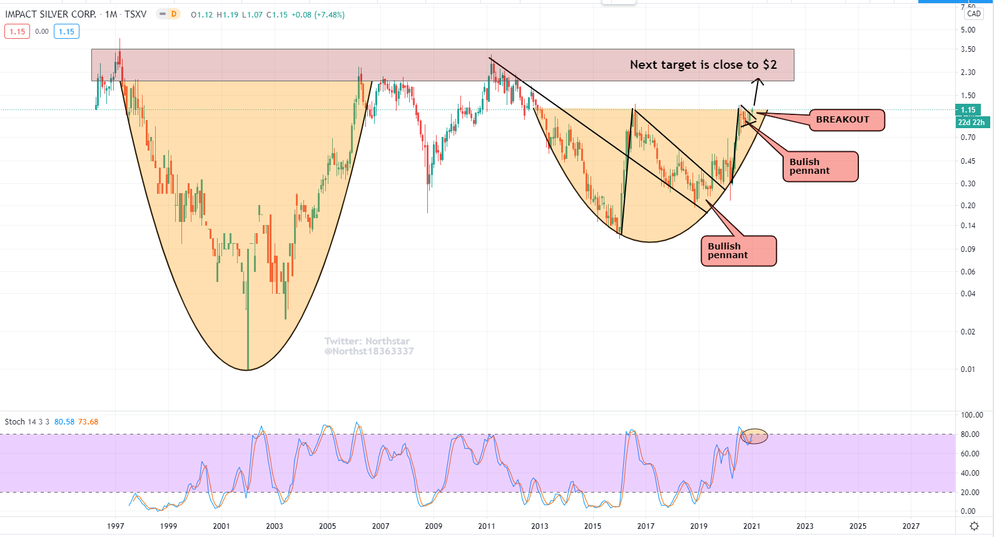Click the C1.15 close value
The height and width of the screenshot is (537, 994).
click(x=277, y=15)
